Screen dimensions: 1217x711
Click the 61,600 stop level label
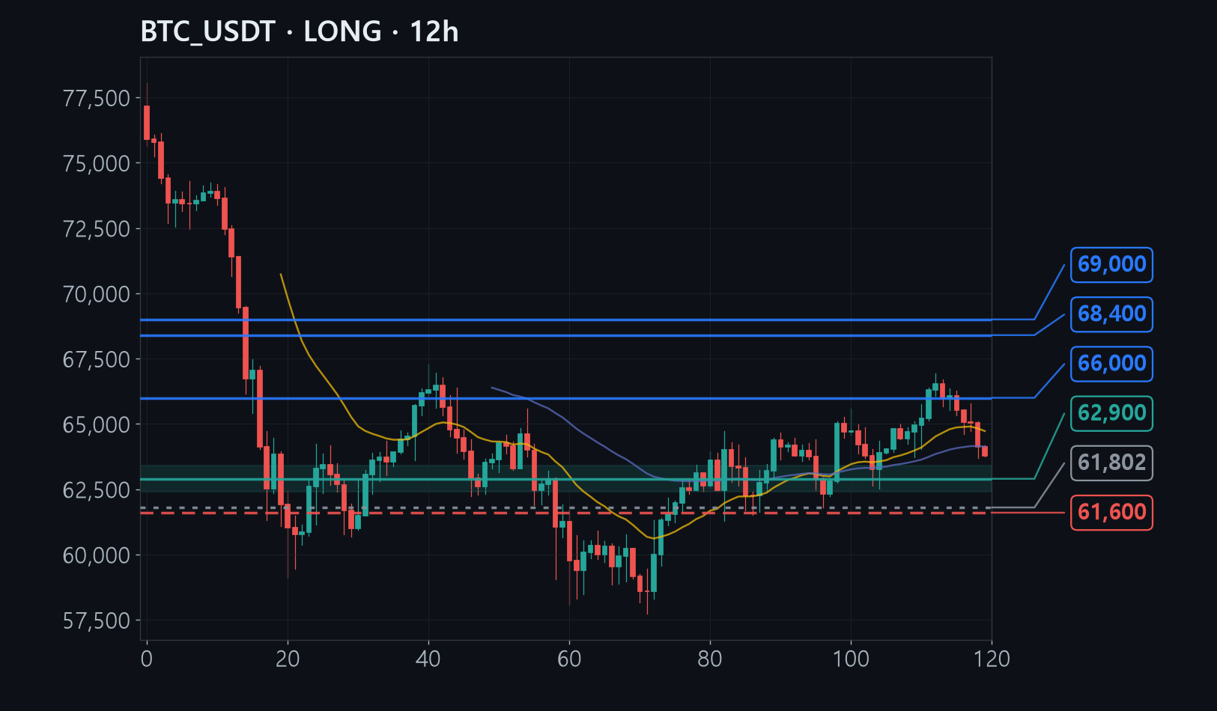pyautogui.click(x=1111, y=513)
